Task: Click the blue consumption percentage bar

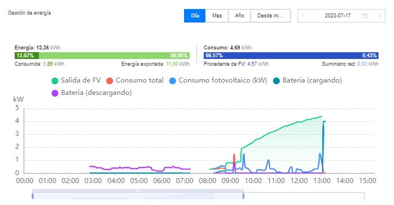Action: tap(291, 56)
